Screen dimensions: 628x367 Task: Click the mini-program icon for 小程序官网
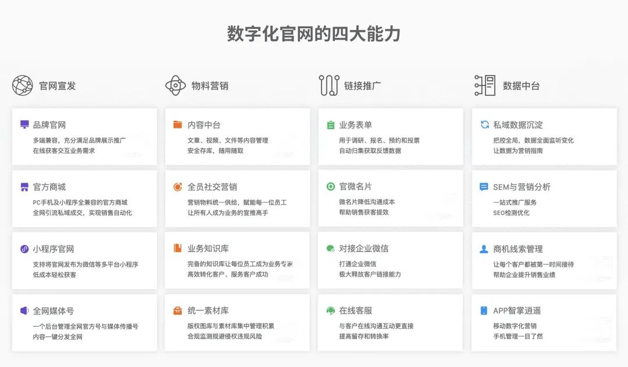click(24, 249)
